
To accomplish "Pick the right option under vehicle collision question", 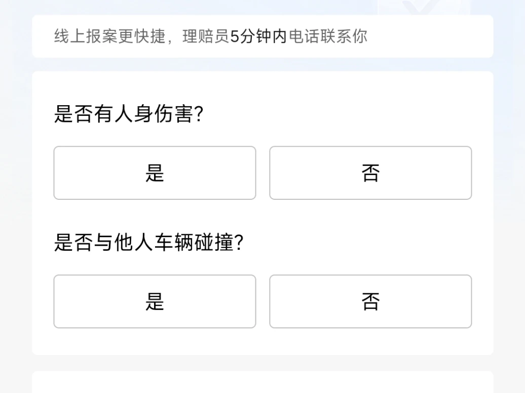I will coord(370,301).
